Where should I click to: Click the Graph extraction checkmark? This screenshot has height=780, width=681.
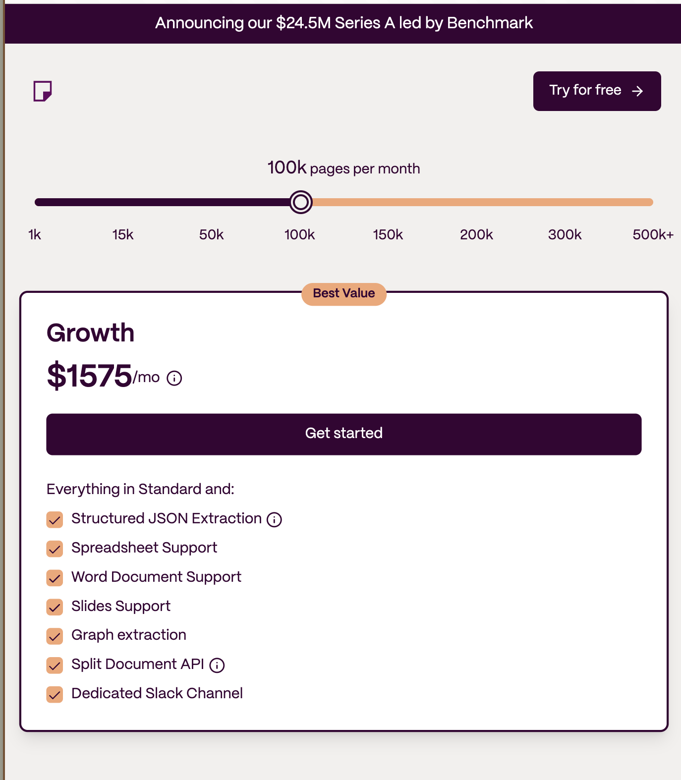point(55,636)
